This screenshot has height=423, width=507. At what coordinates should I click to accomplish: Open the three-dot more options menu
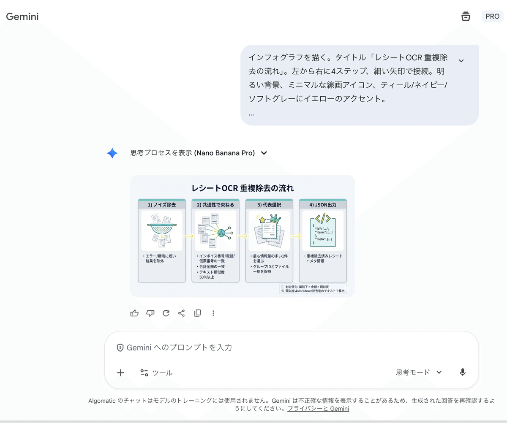213,313
